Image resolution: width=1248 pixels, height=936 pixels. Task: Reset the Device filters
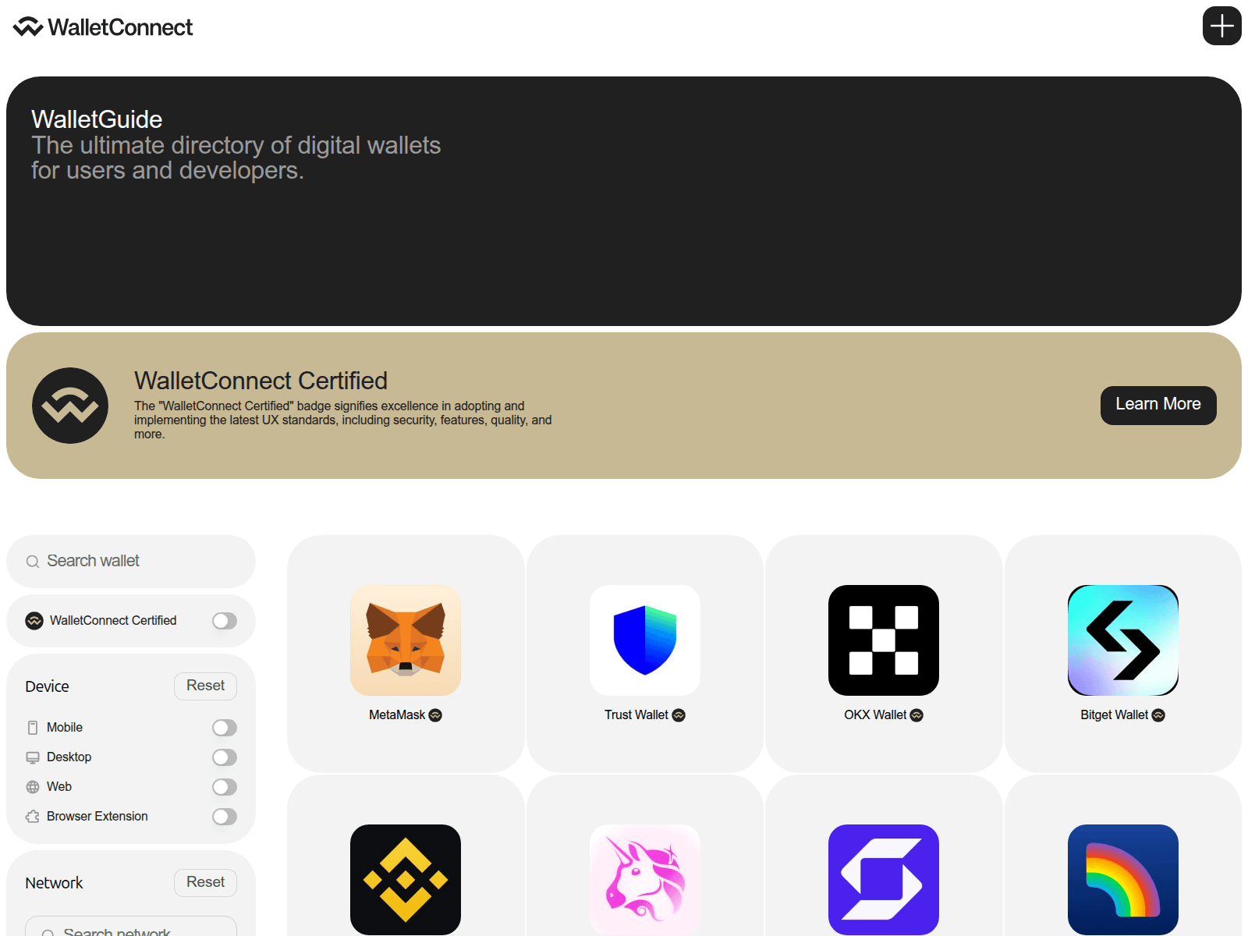click(205, 686)
